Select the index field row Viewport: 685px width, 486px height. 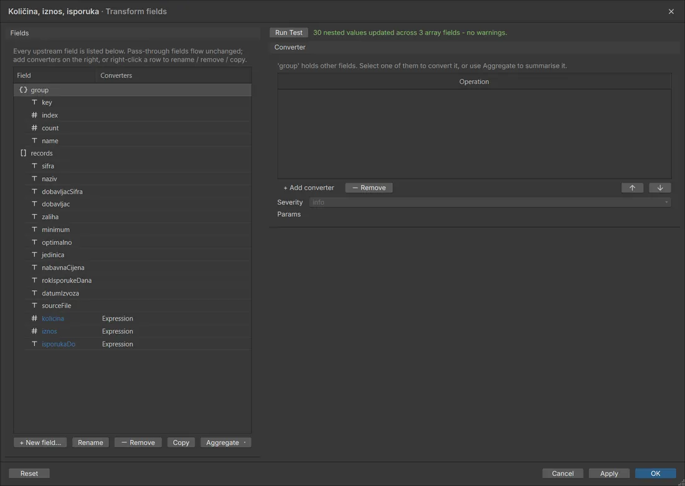pyautogui.click(x=133, y=115)
